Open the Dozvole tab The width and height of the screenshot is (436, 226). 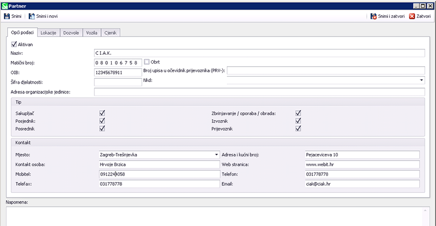71,33
